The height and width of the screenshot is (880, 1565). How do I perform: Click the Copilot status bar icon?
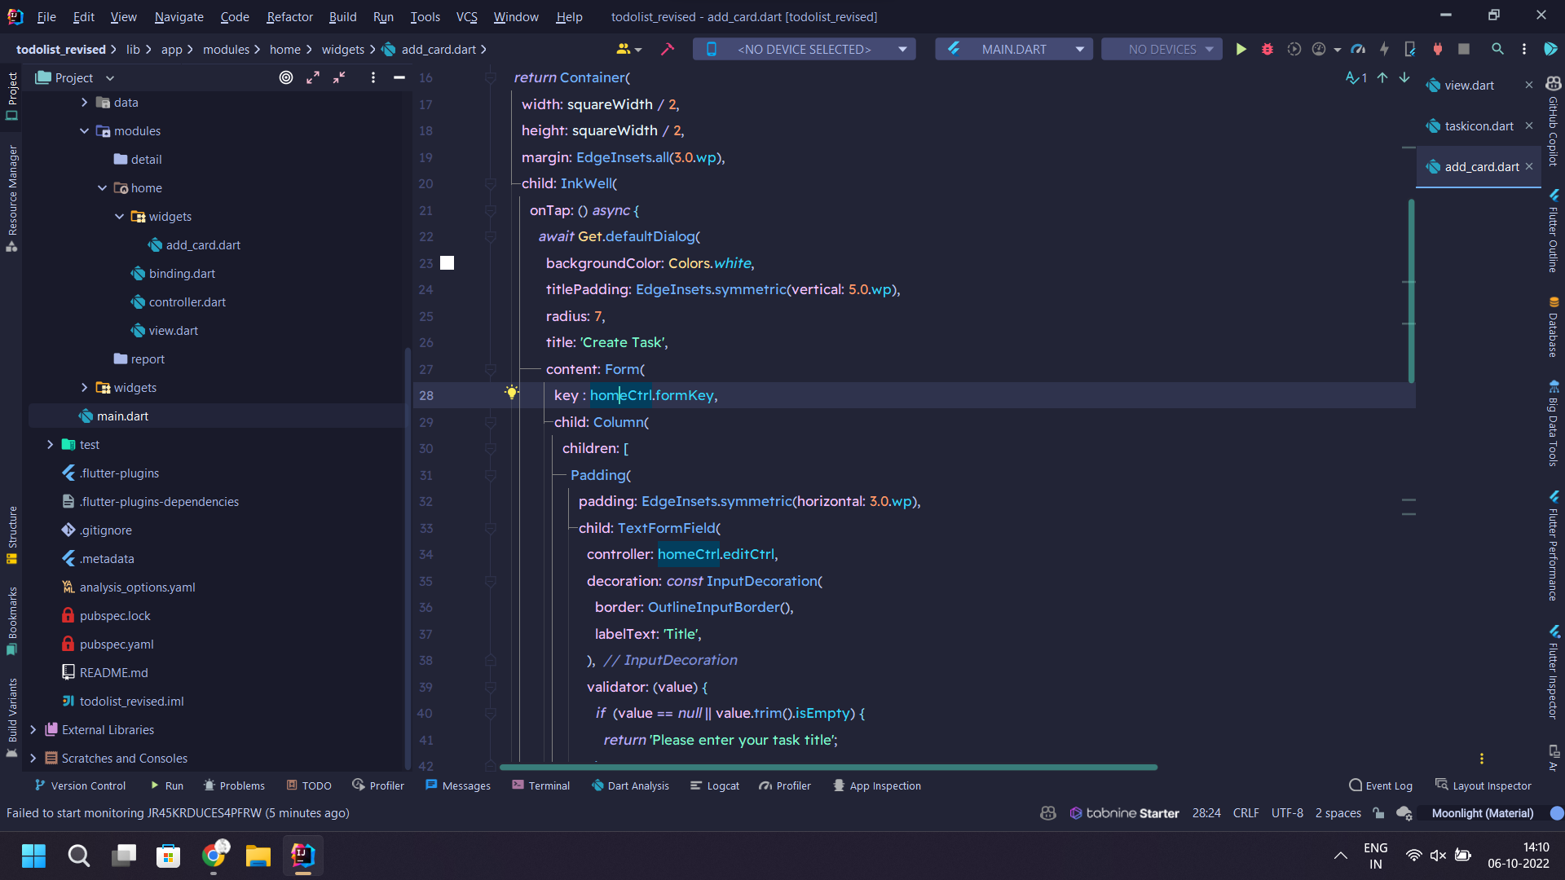point(1048,813)
